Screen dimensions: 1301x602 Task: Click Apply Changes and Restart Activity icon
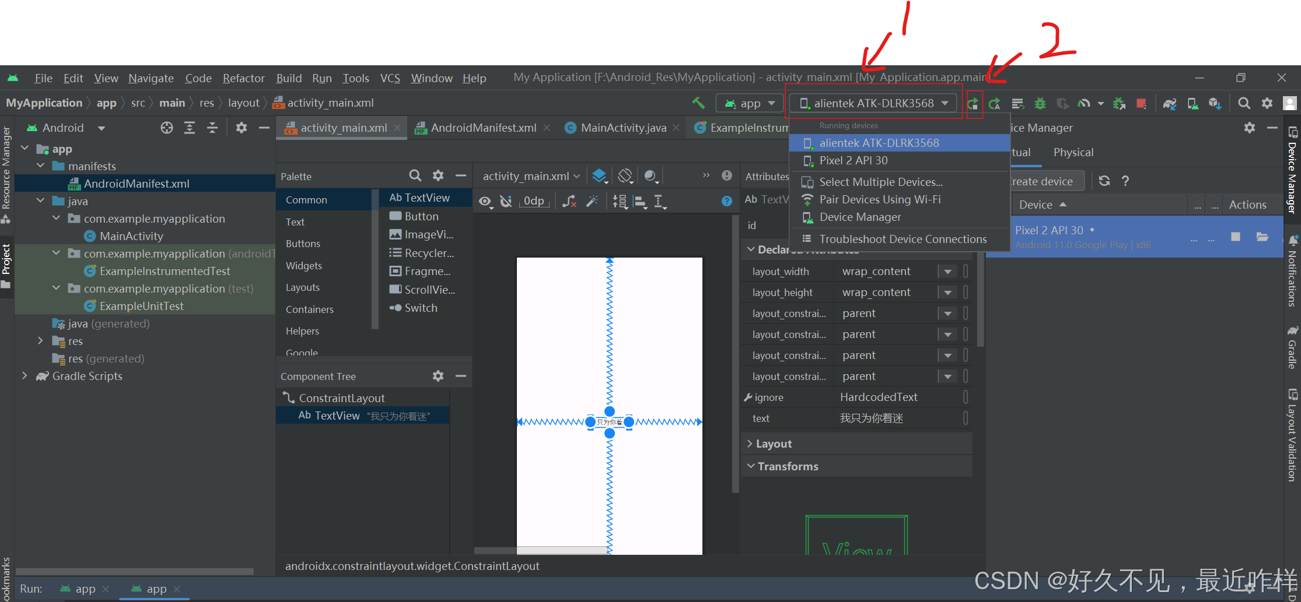pyautogui.click(x=995, y=104)
